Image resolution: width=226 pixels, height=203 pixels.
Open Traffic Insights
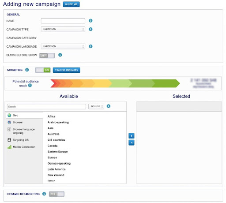tap(67, 70)
